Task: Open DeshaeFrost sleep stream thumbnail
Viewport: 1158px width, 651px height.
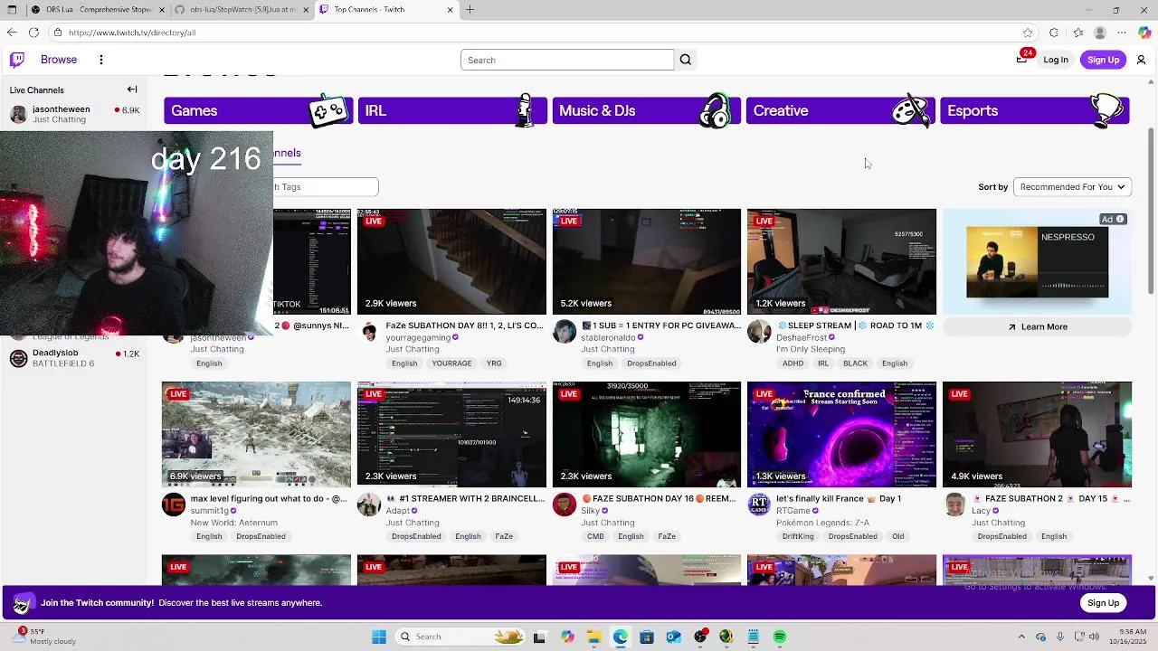Action: click(841, 261)
